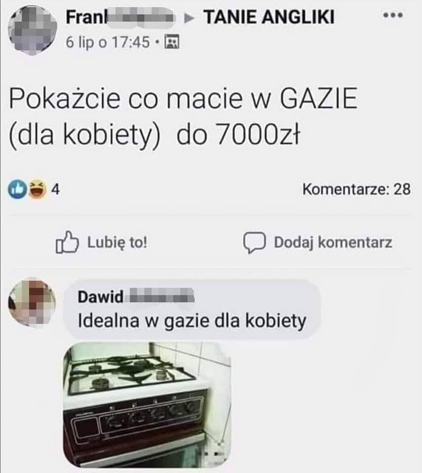Screen dimensions: 422x473
Task: Open the post author's blurred profile picture
Action: click(33, 30)
